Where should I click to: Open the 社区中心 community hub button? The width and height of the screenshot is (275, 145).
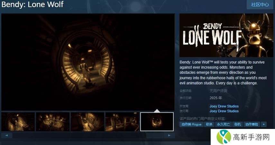pos(260,4)
